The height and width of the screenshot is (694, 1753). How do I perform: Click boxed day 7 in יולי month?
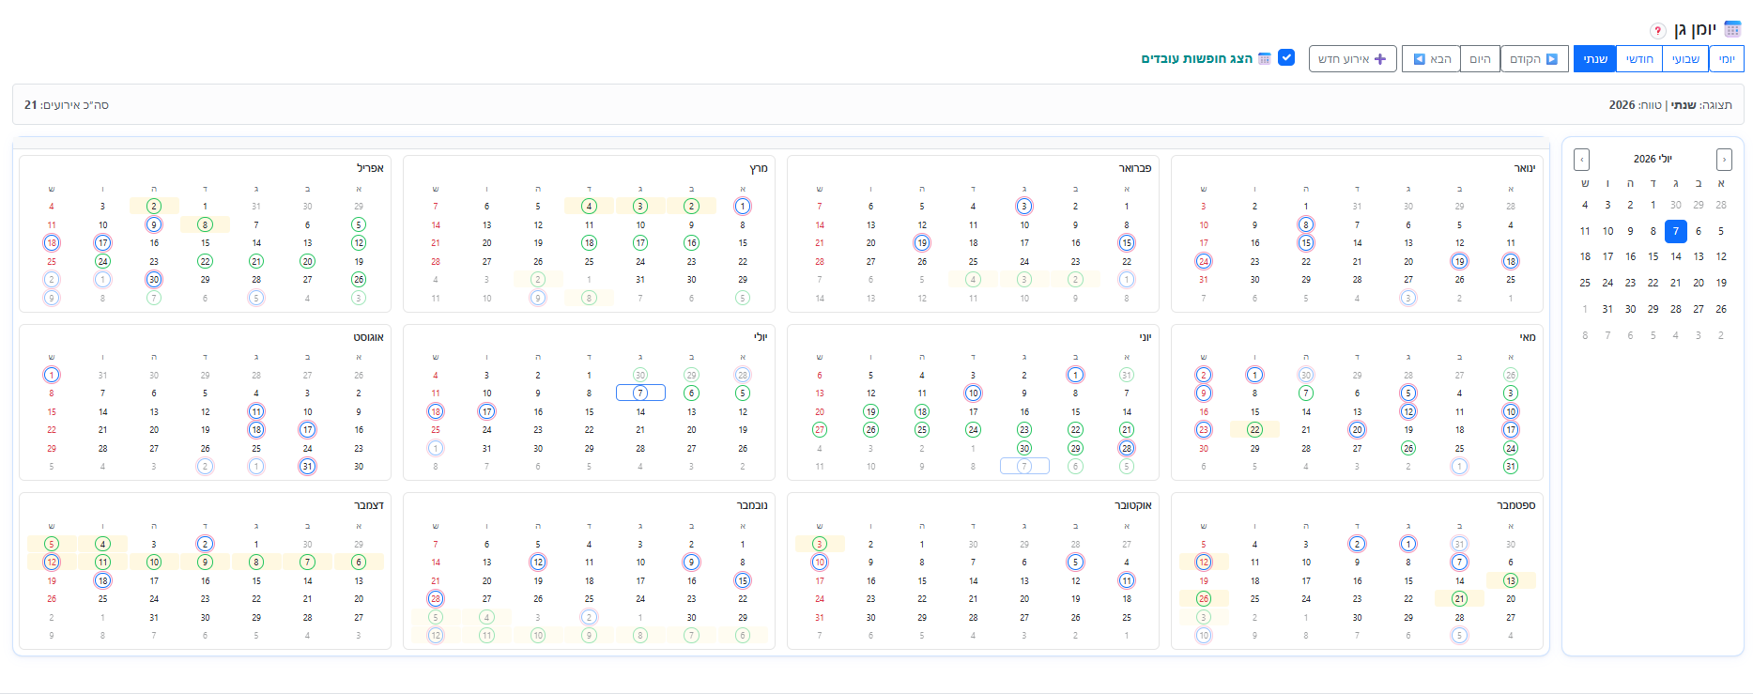(x=640, y=393)
